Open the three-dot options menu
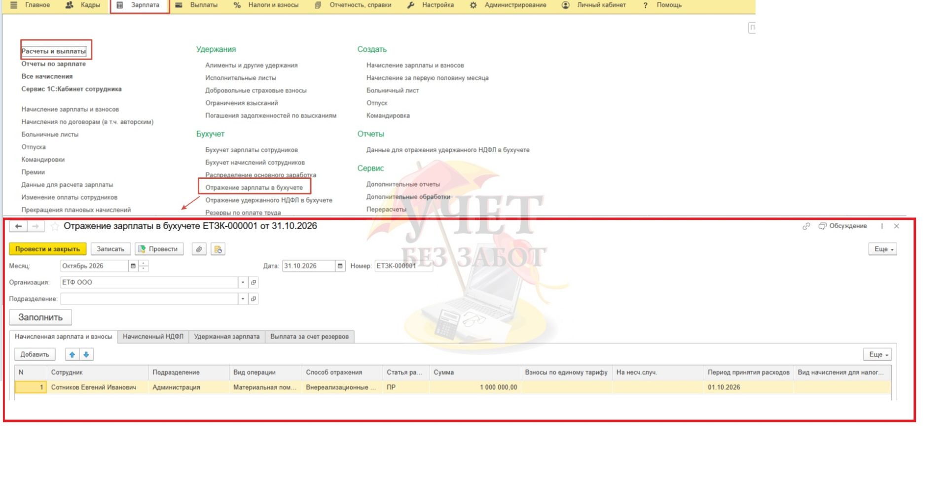 [x=882, y=226]
